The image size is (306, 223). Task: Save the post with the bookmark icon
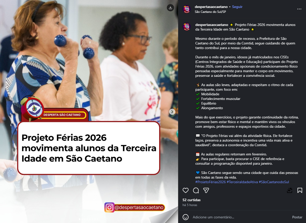pyautogui.click(x=300, y=190)
